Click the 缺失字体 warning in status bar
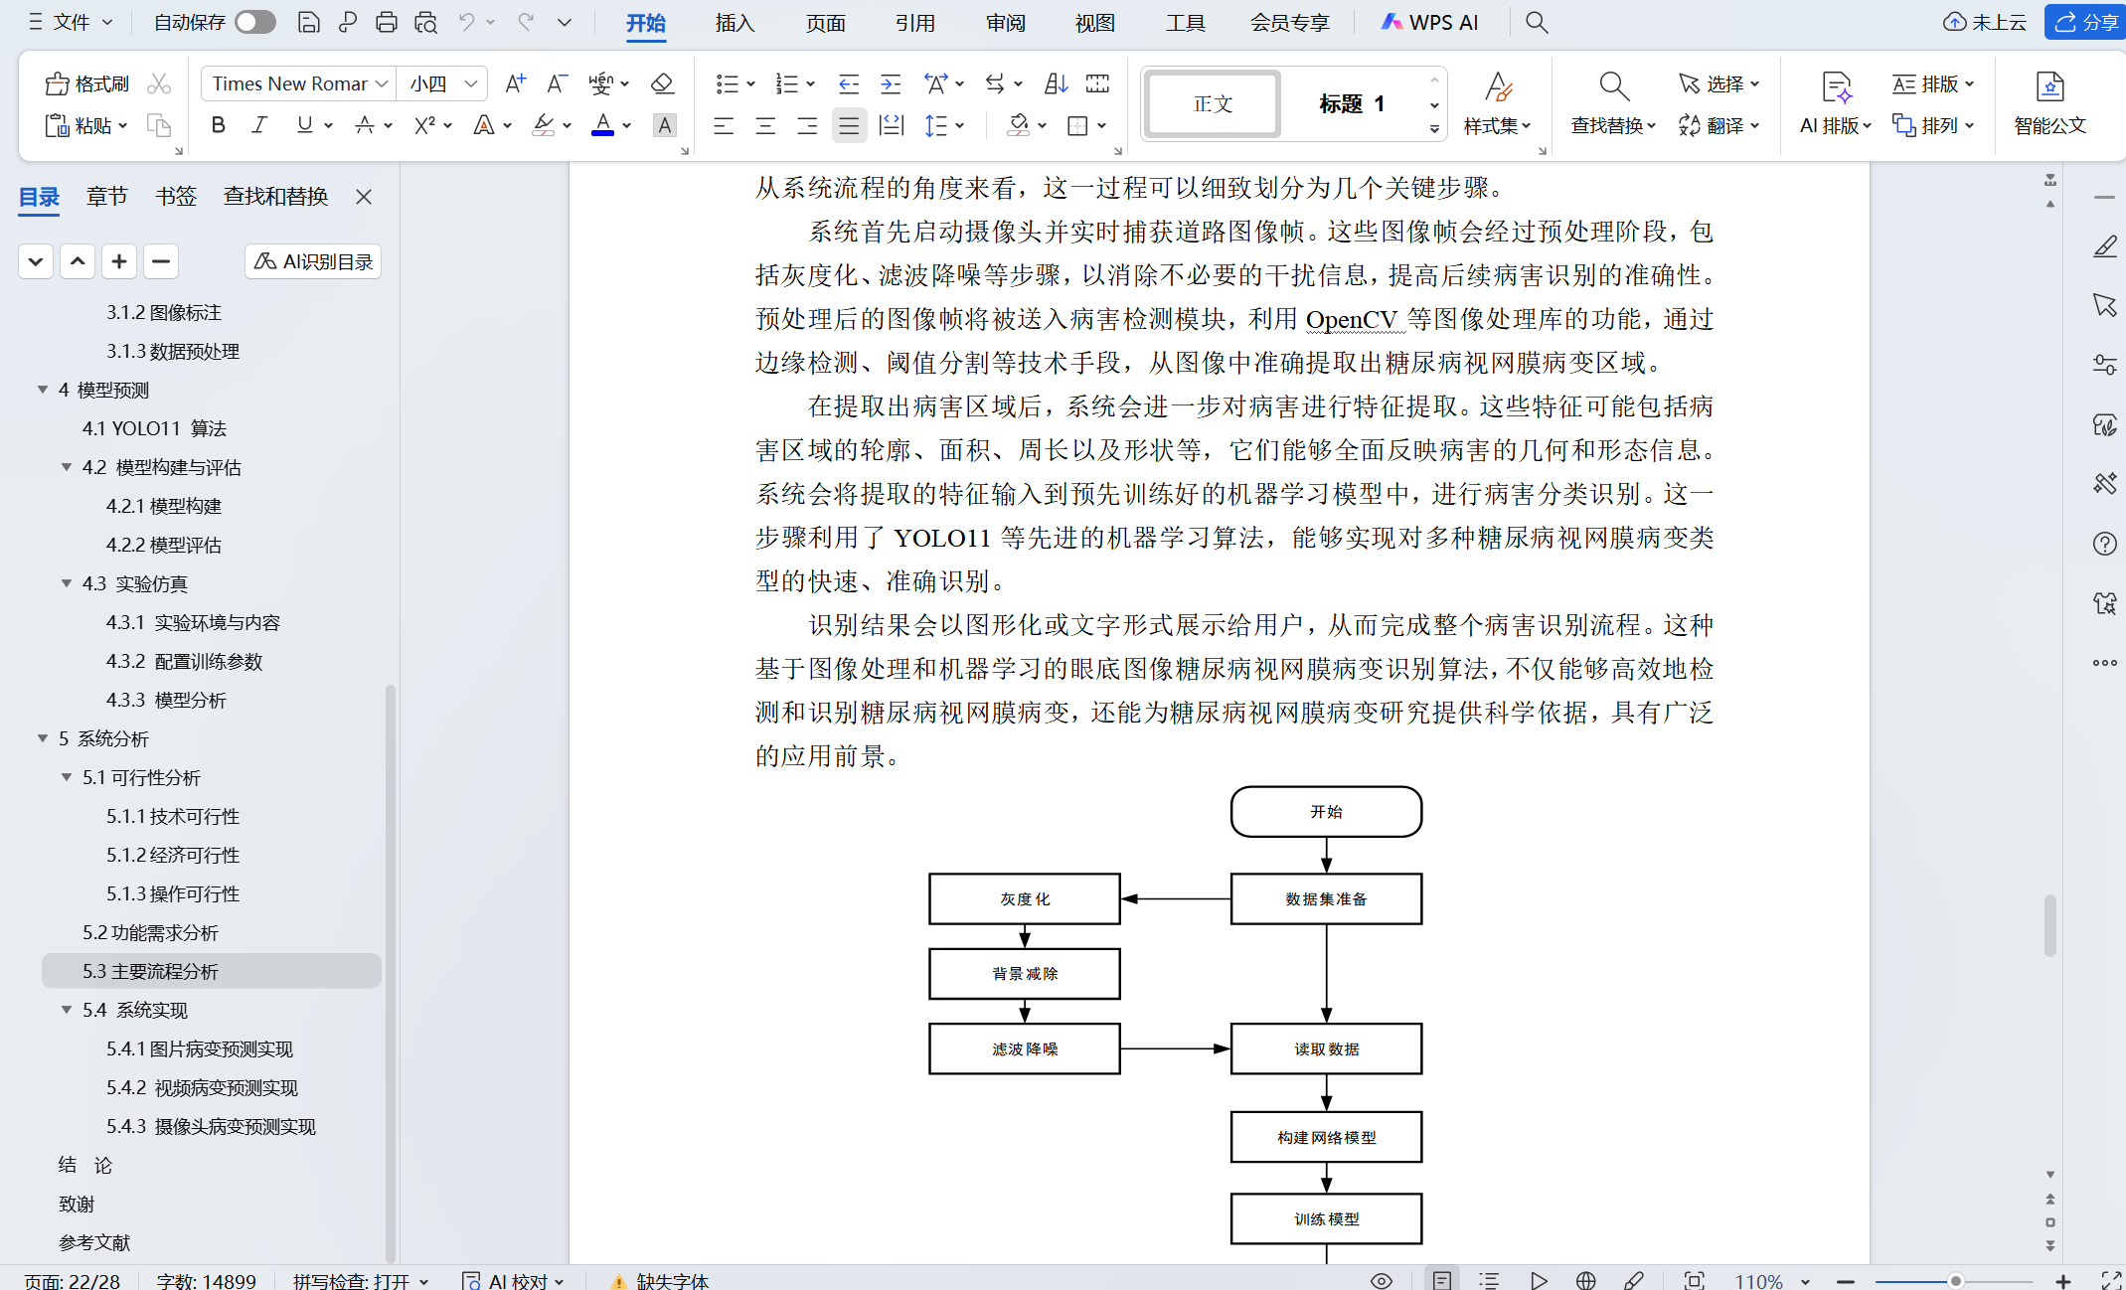Screen dimensions: 2126x1290 (658, 1280)
